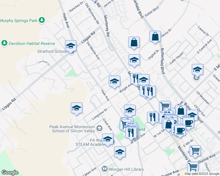The height and width of the screenshot is (176, 220).
Task: Select the shopping bag marker above W 1st St
Action: click(169, 125)
